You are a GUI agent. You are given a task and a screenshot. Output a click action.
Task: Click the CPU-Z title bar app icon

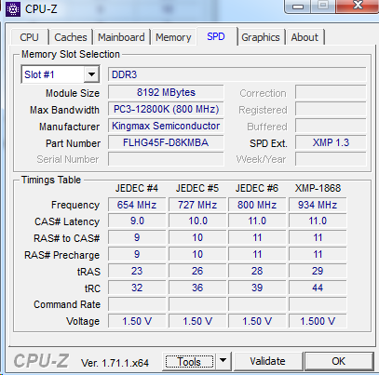coord(13,9)
